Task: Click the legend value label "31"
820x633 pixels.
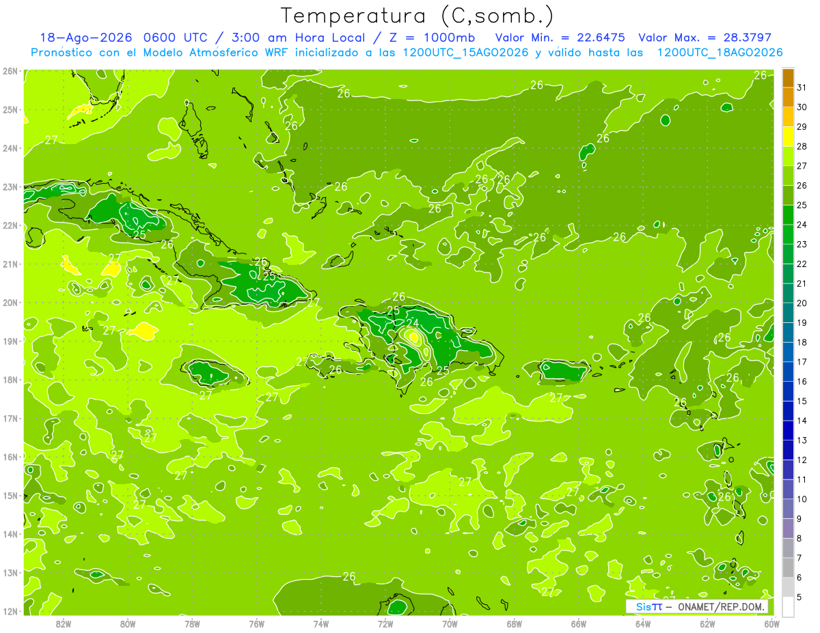Action: [802, 87]
